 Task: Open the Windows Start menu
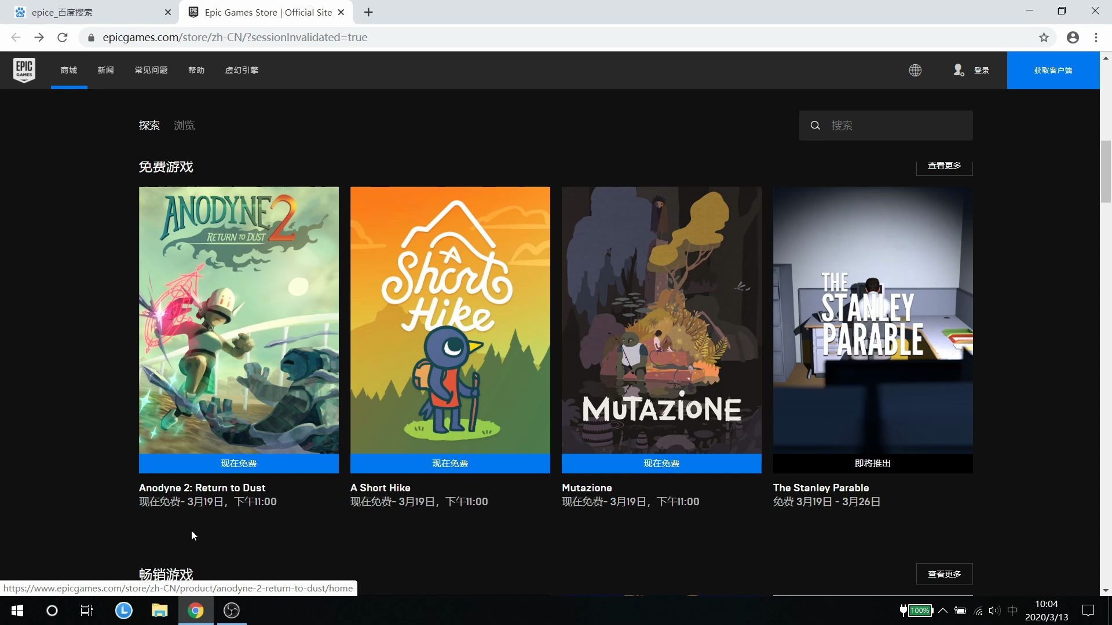click(17, 611)
